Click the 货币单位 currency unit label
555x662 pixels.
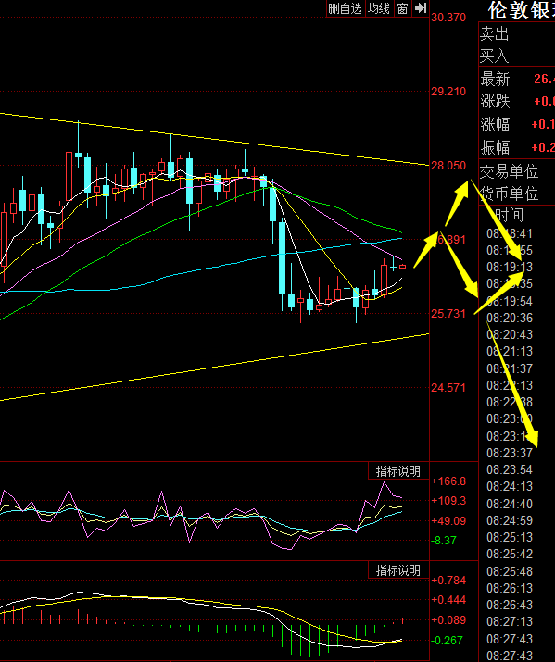[509, 194]
